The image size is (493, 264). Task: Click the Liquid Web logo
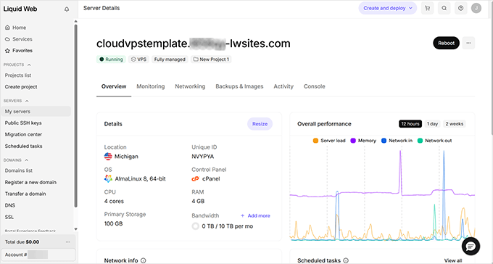[x=20, y=9]
